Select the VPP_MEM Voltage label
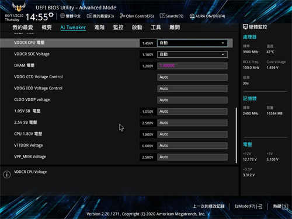The height and width of the screenshot is (219, 292). pyautogui.click(x=30, y=157)
